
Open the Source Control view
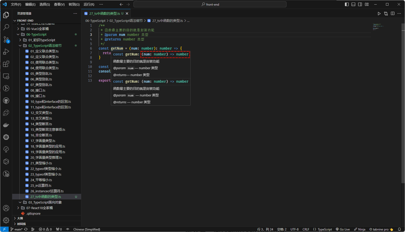pos(6,39)
